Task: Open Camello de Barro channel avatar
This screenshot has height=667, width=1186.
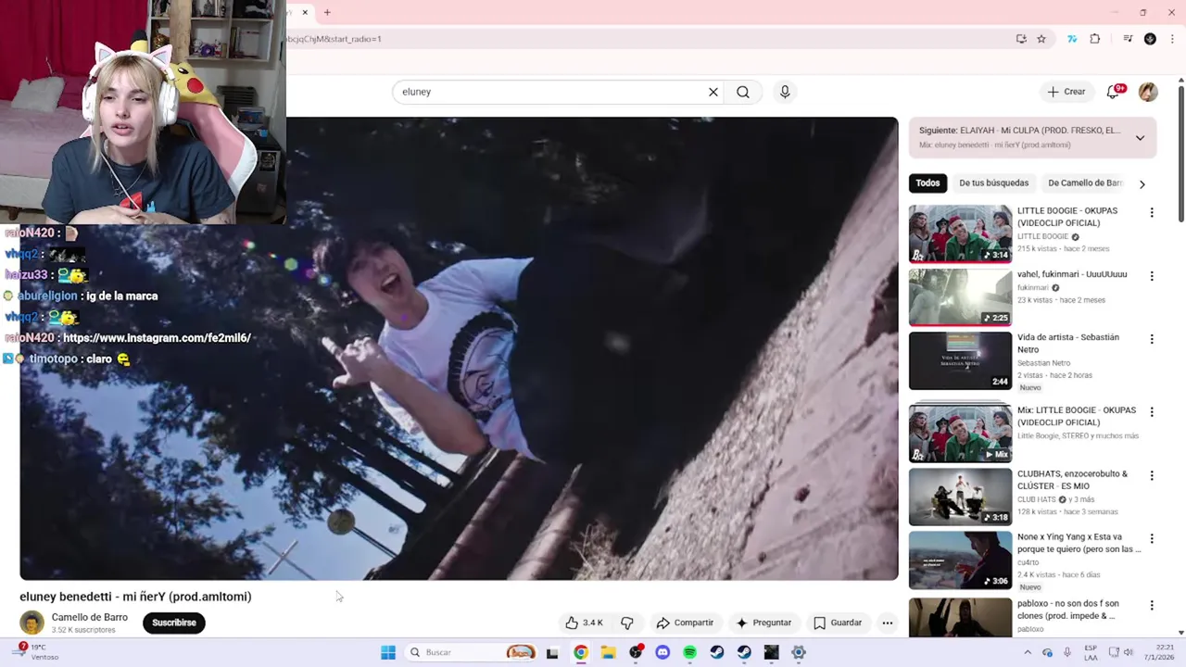Action: click(x=32, y=623)
